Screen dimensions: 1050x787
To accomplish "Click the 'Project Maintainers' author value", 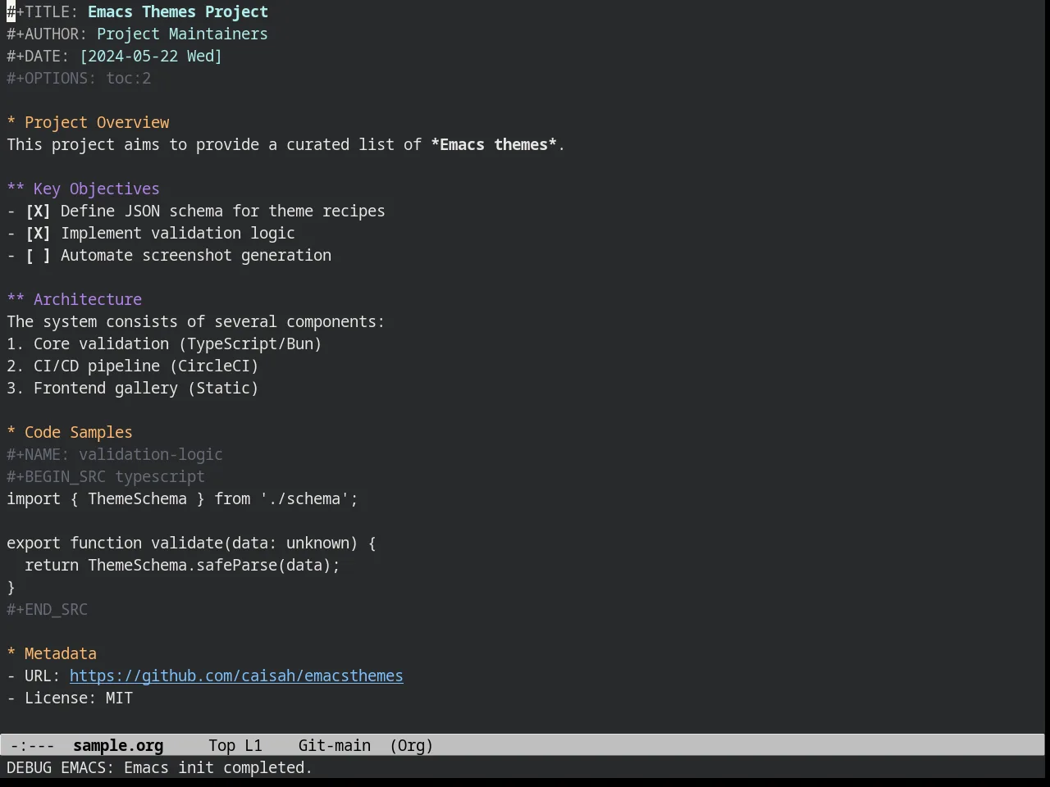I will click(x=182, y=34).
